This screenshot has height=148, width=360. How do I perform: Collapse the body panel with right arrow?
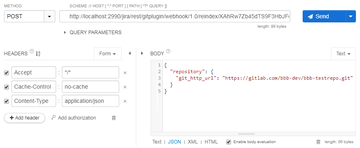(142, 53)
